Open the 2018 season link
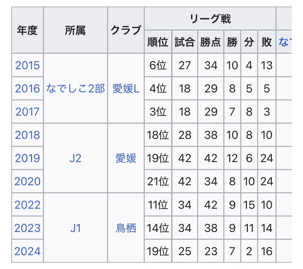 pos(28,135)
